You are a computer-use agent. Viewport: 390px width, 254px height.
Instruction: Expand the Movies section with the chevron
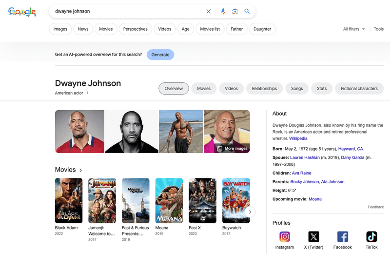80,170
